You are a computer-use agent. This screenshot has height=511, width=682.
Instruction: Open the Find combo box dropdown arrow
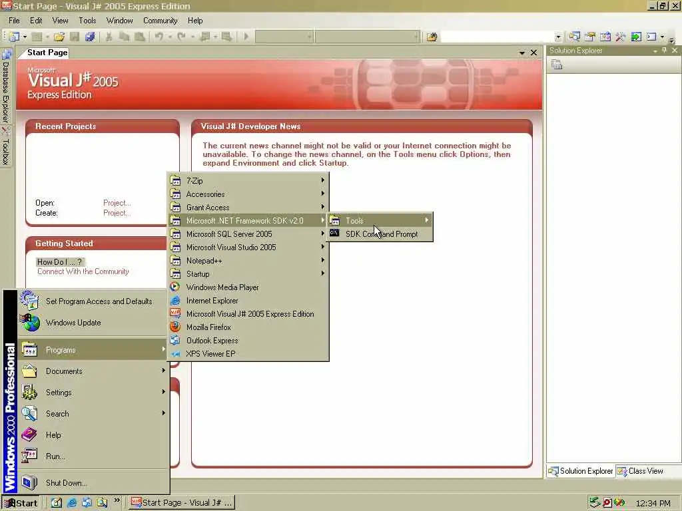coord(558,37)
